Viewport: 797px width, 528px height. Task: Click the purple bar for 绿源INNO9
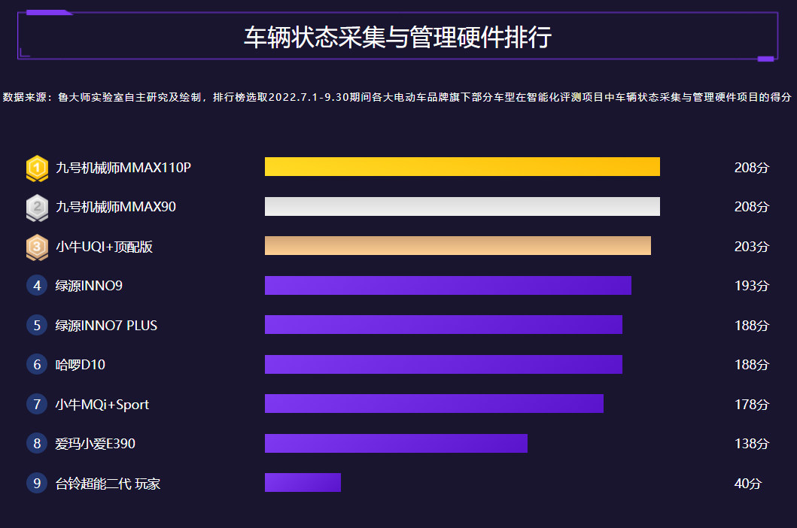449,285
